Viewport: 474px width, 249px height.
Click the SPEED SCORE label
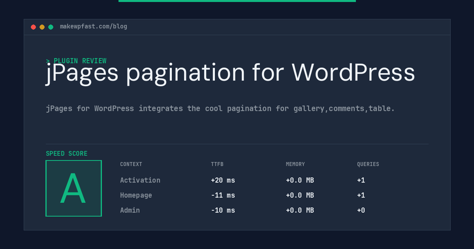click(67, 154)
